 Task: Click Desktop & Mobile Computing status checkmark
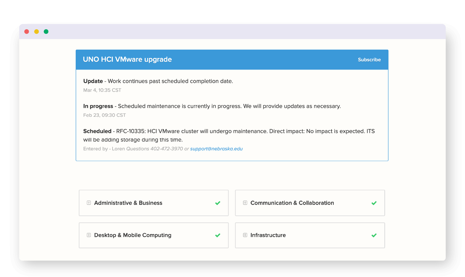[218, 235]
